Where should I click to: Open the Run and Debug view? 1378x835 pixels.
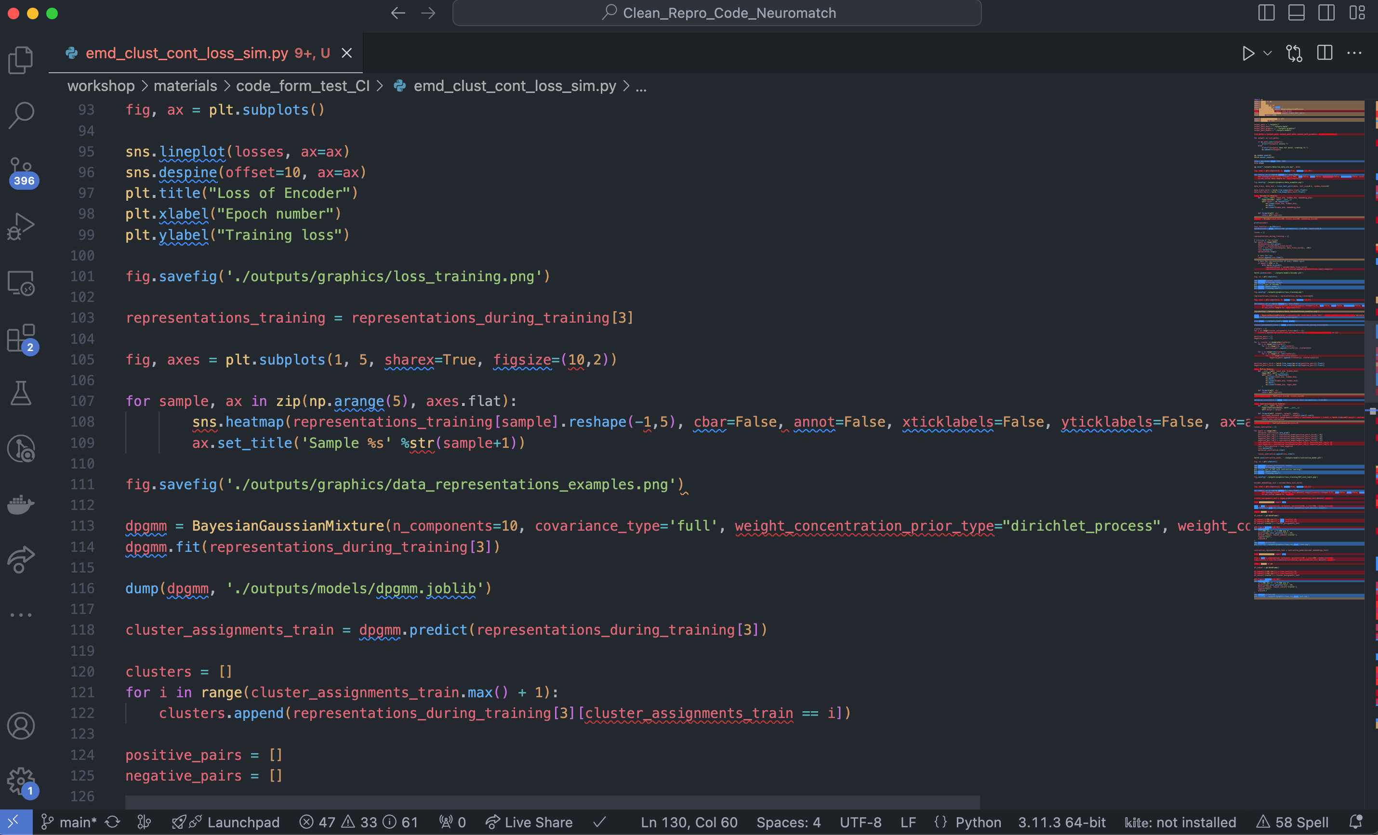21,226
